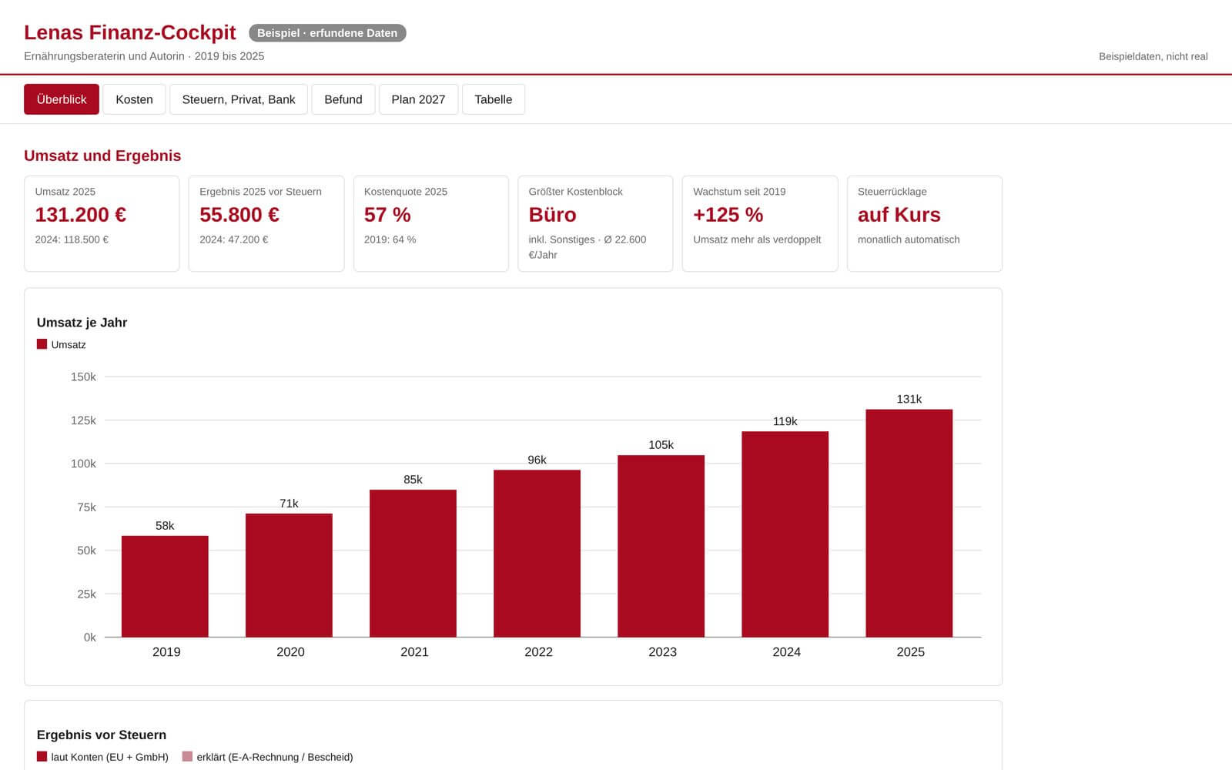Click the monatlich automatisch text
The width and height of the screenshot is (1232, 770).
[909, 239]
